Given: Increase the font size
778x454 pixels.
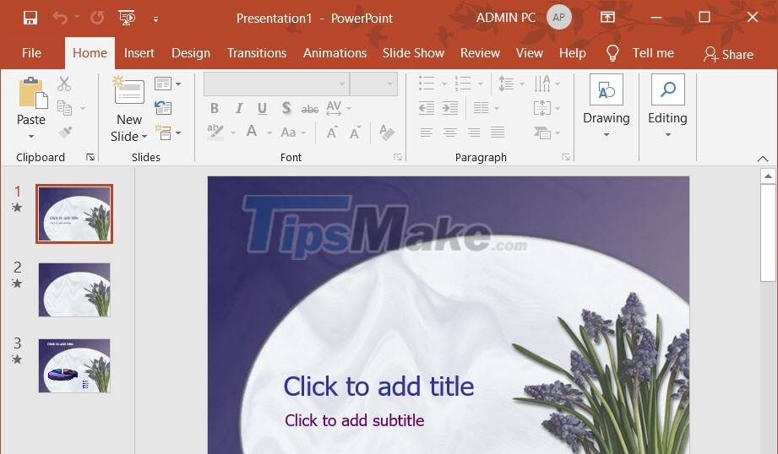Looking at the screenshot, I should point(332,132).
